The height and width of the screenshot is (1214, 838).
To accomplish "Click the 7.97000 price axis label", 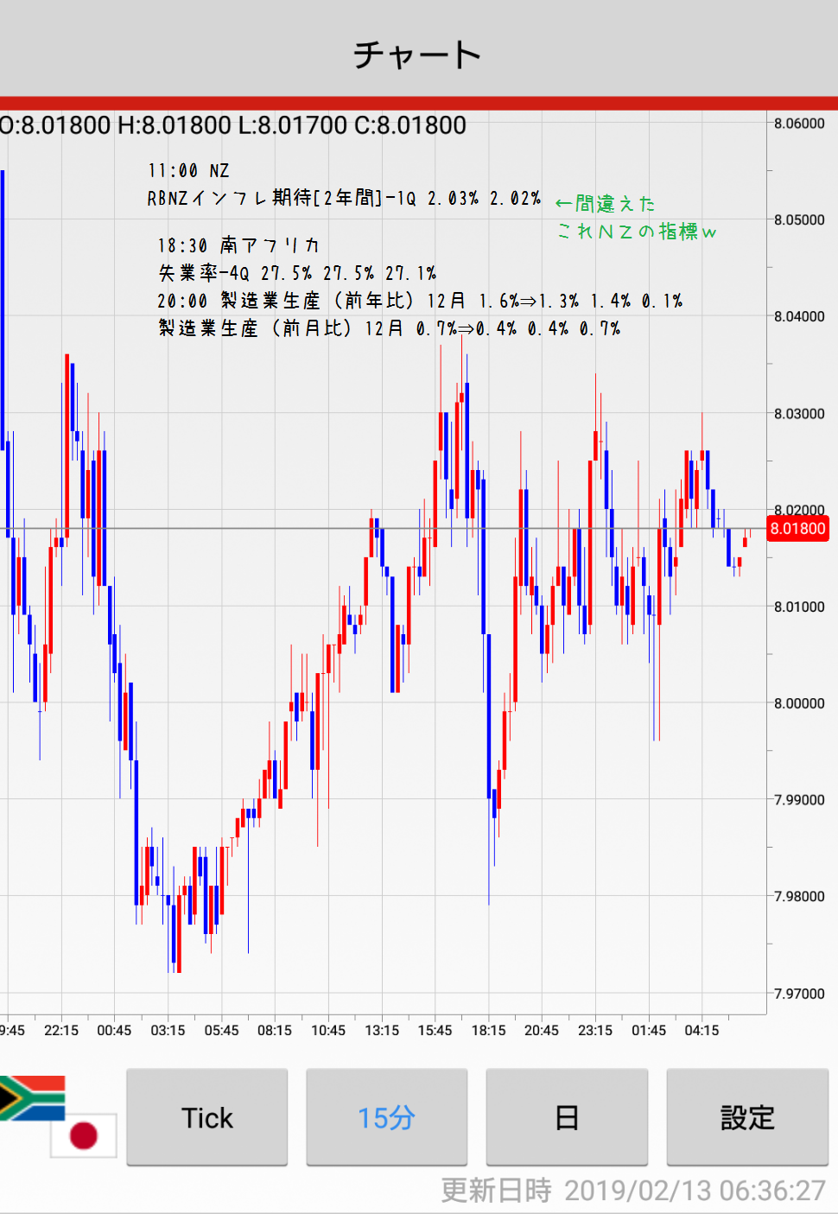I will (799, 994).
